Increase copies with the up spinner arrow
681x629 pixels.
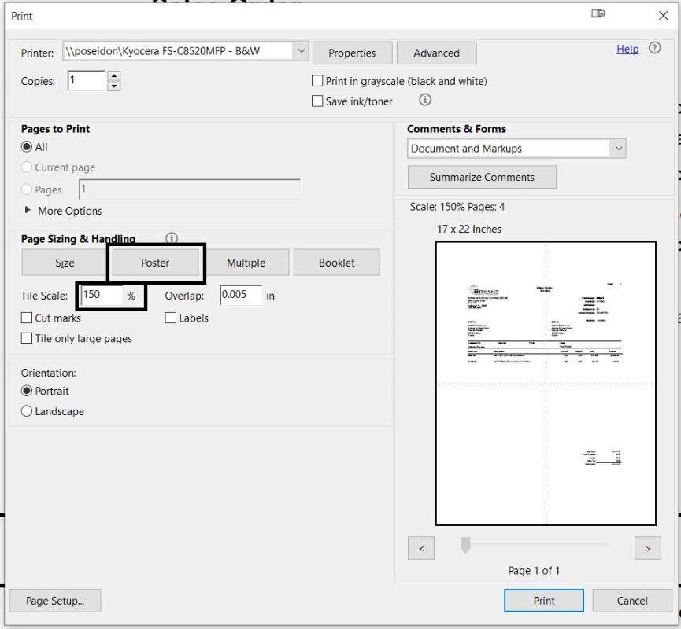pos(114,76)
